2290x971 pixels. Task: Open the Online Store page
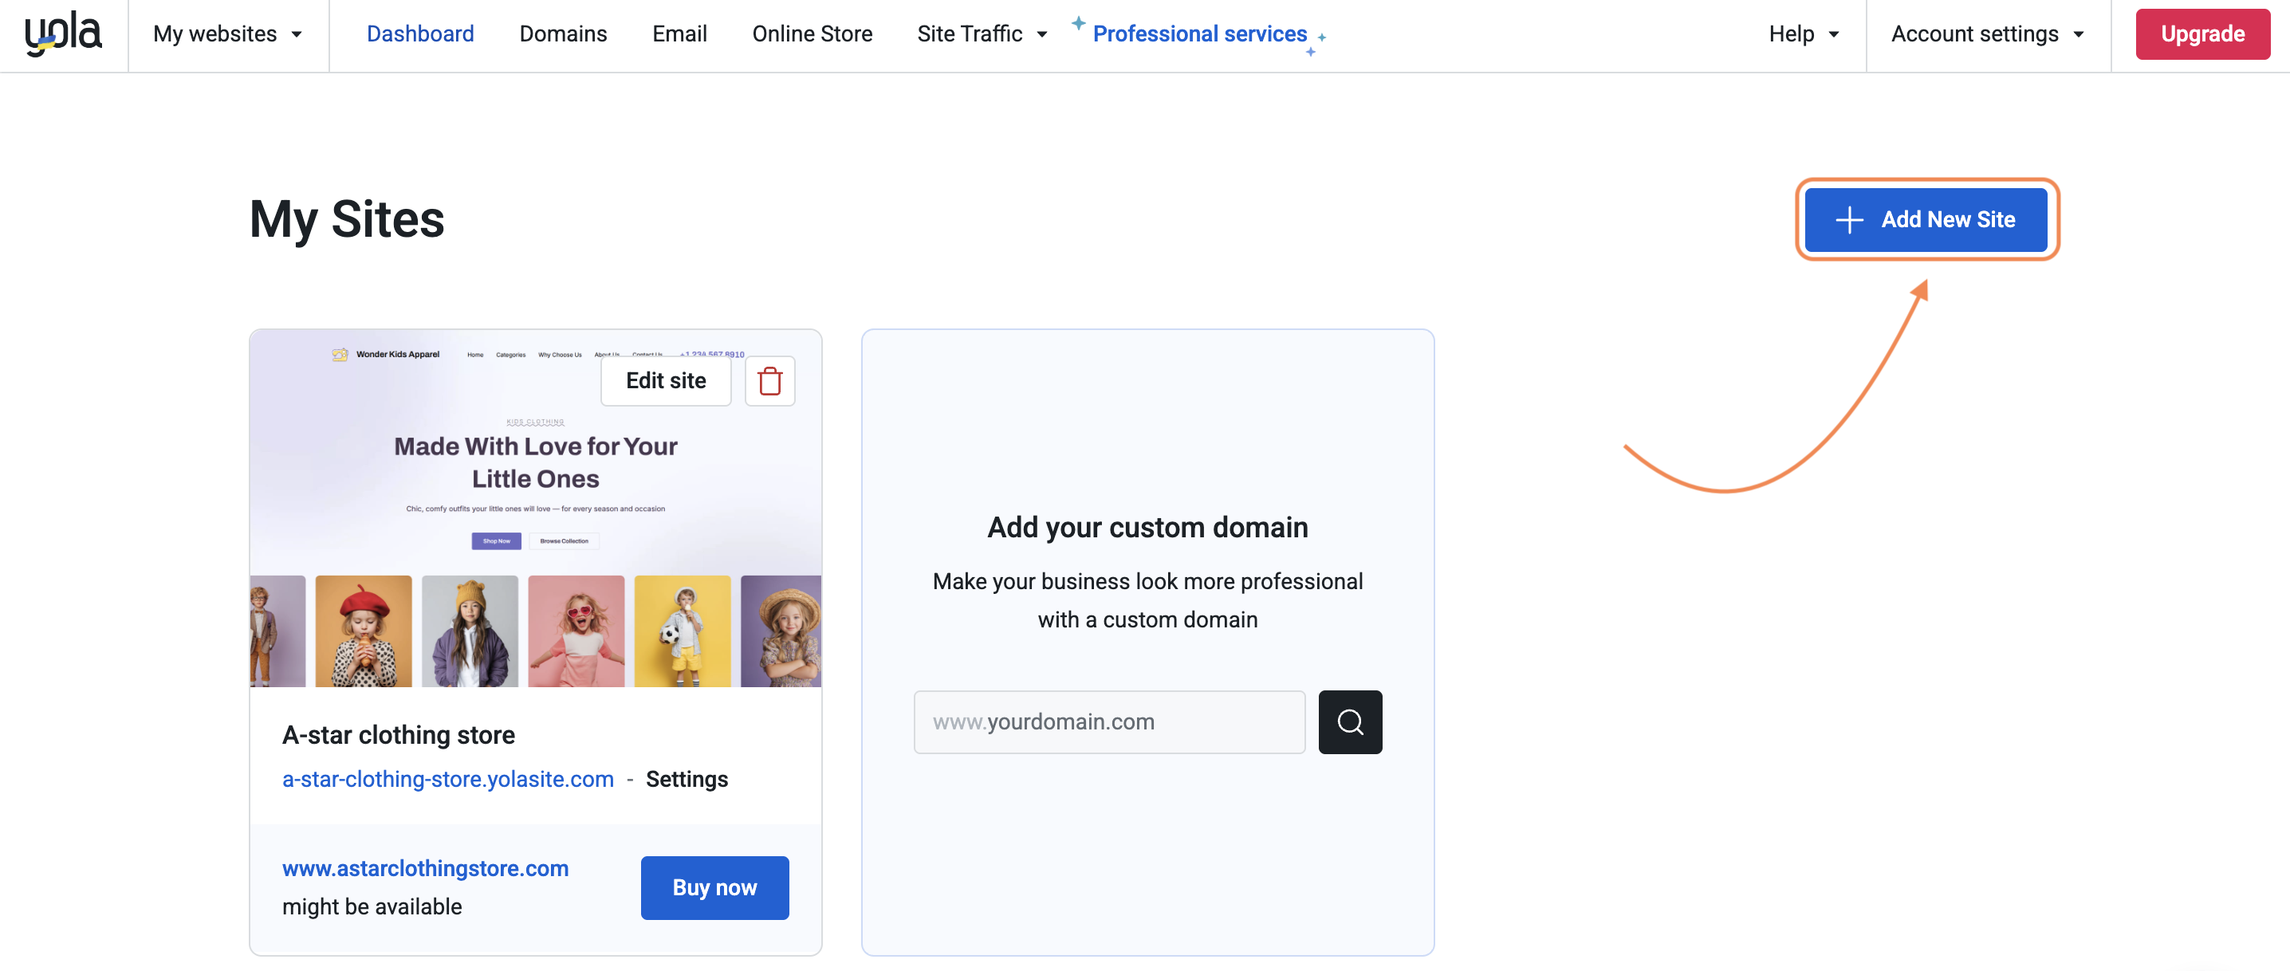[812, 33]
